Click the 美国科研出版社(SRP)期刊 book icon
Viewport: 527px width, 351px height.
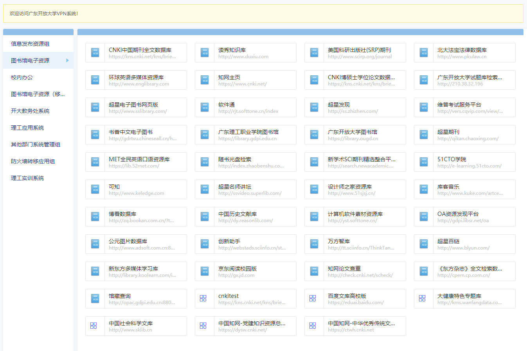click(314, 53)
